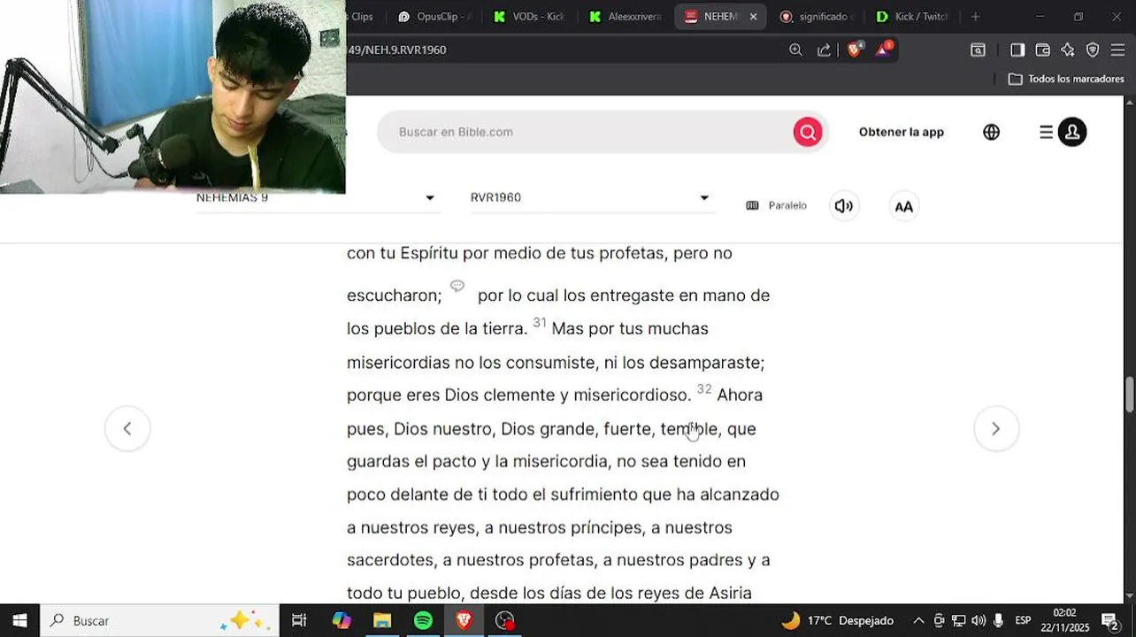Viewport: 1136px width, 637px height.
Task: Toggle the browser sidebar panel
Action: click(1017, 50)
